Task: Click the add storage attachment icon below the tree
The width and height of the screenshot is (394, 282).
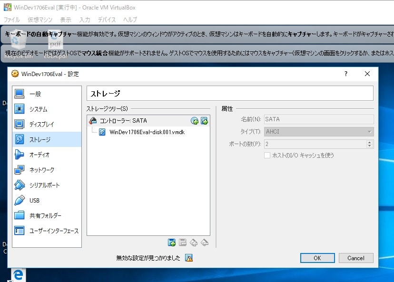Action: point(194,243)
